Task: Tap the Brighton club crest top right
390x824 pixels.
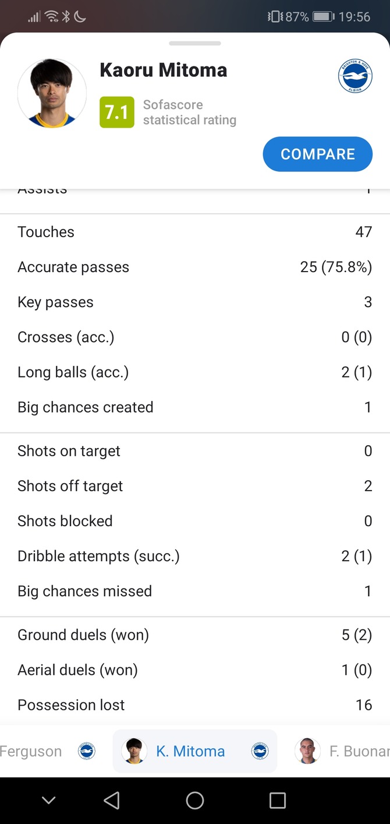Action: [355, 76]
